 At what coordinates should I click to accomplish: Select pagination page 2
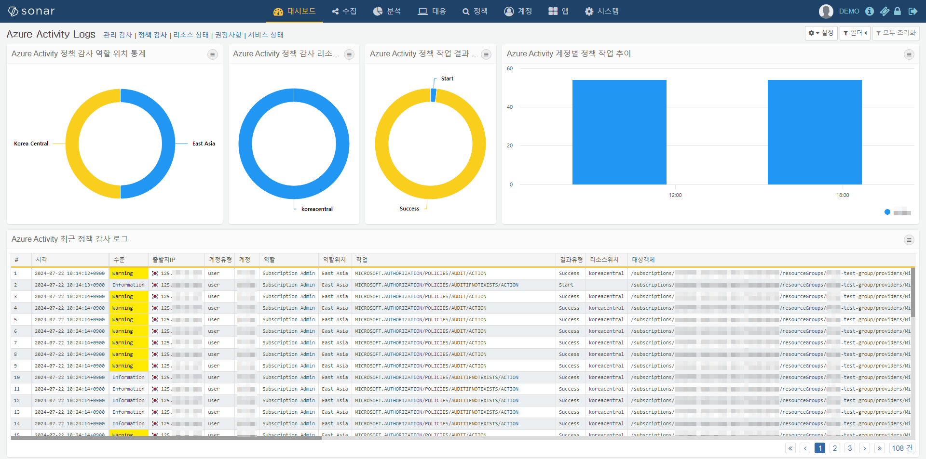click(x=835, y=448)
